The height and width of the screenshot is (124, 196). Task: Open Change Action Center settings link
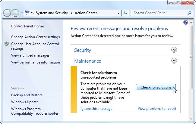click(35, 37)
